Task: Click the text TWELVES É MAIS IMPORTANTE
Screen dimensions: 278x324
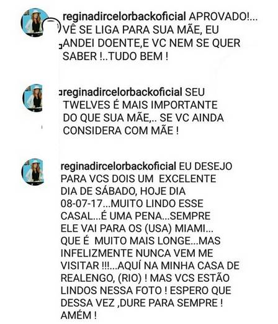Action: (x=140, y=105)
